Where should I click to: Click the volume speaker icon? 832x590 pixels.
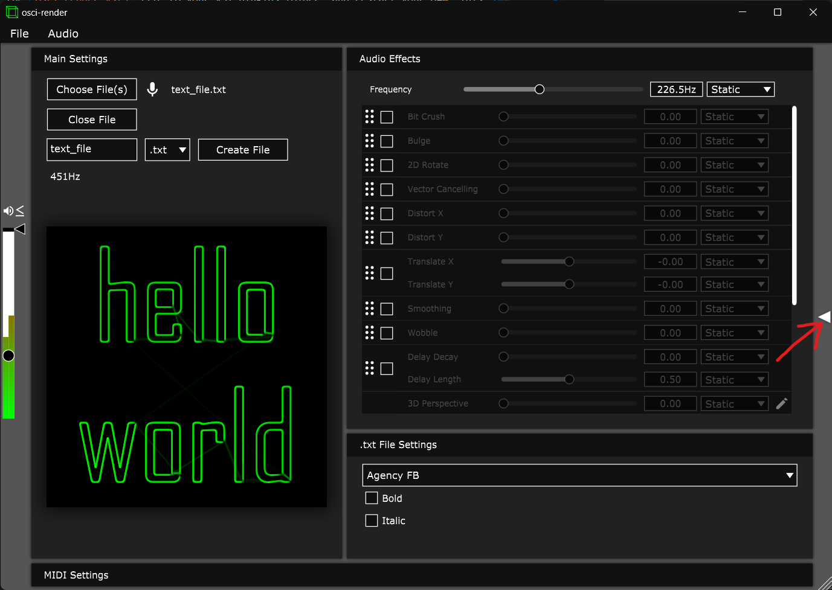(x=8, y=211)
